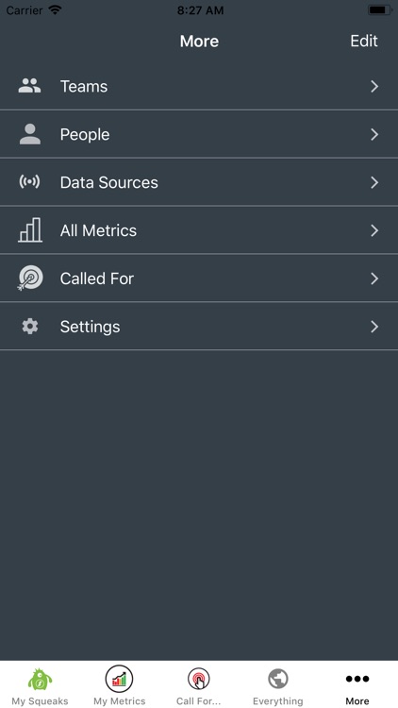Screen dimensions: 398x708
Task: Open My Squeaks green monster tab
Action: click(x=40, y=685)
